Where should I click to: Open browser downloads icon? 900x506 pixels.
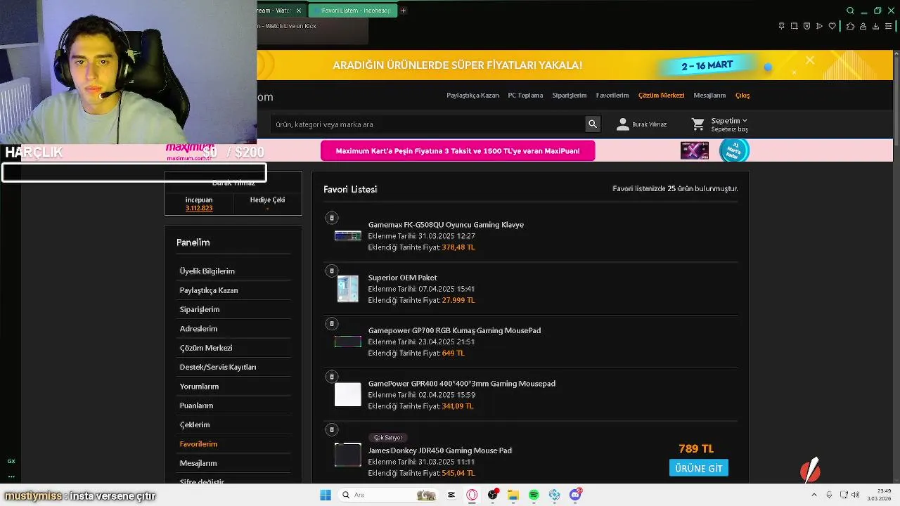(875, 26)
